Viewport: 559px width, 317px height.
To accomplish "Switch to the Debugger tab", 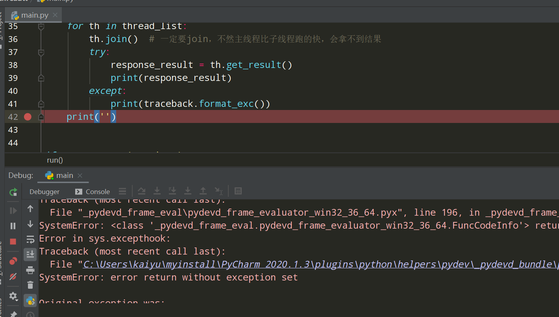I will [44, 192].
